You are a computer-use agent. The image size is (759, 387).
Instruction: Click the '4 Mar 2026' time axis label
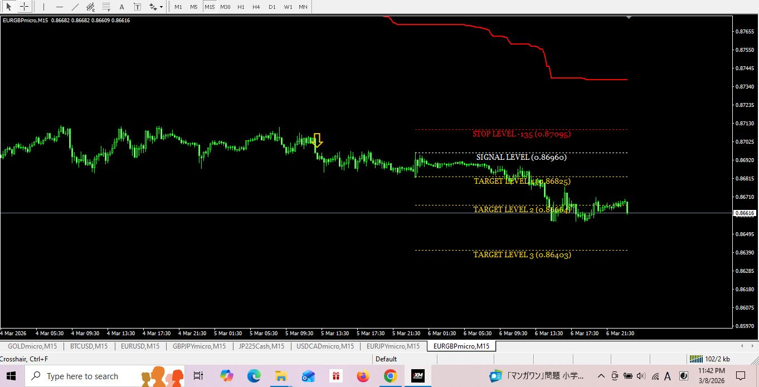click(13, 334)
